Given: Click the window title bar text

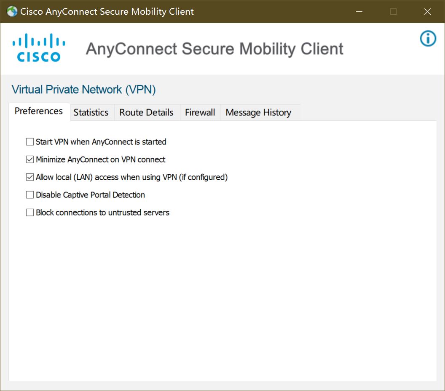Looking at the screenshot, I should pyautogui.click(x=107, y=12).
